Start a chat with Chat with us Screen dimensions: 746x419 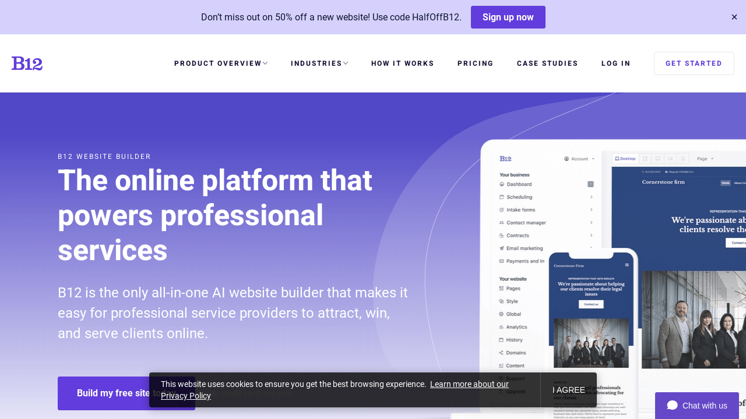pos(697,406)
